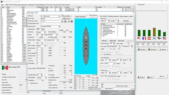Click the green British tension level bar
The height and width of the screenshot is (95, 169).
coord(139,33)
